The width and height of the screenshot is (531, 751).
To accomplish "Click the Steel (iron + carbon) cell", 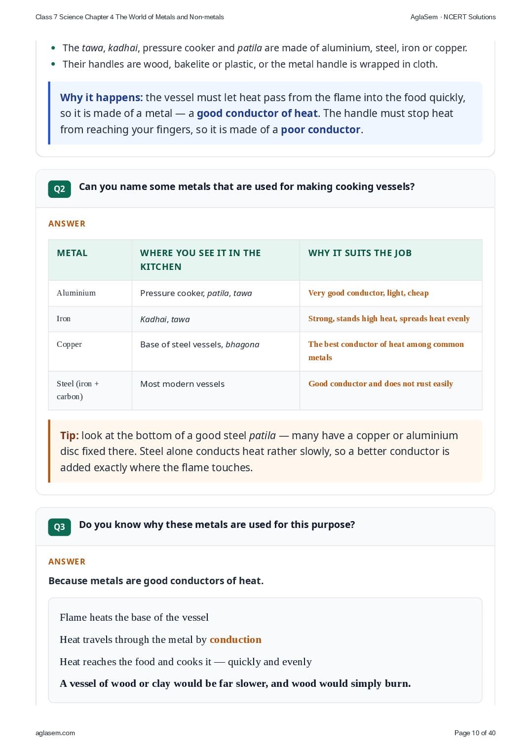I will point(90,390).
